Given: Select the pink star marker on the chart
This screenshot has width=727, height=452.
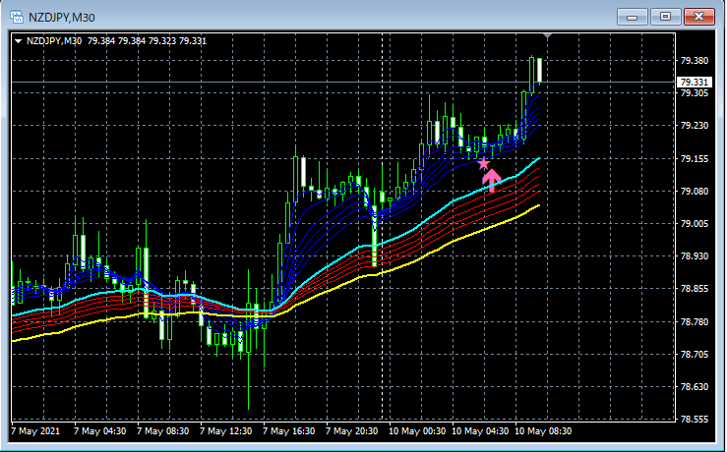Looking at the screenshot, I should (484, 163).
